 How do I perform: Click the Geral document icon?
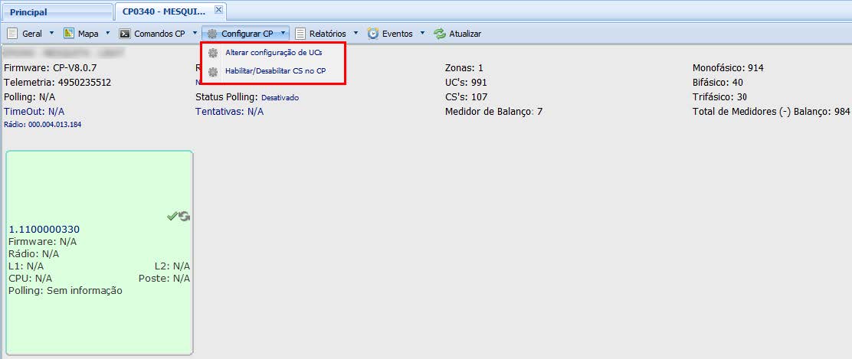pyautogui.click(x=13, y=34)
